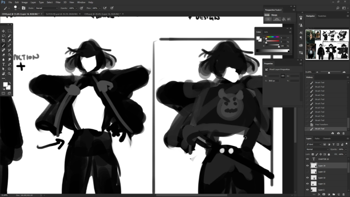Toggle Lock transparent pixels in Layers
The image size is (350, 197).
(x=313, y=154)
